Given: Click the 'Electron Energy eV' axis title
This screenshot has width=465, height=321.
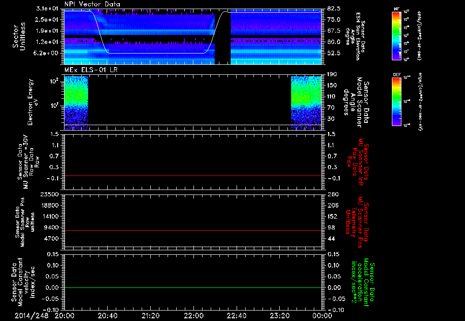Looking at the screenshot, I should click(32, 102).
